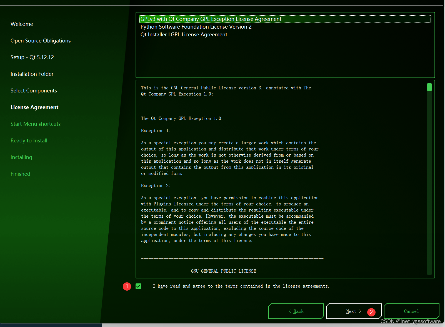Click the license text scrollbar thumb

429,87
